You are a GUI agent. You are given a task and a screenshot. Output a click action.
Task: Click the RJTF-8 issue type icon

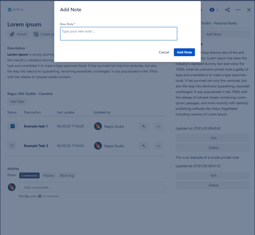pos(10,10)
